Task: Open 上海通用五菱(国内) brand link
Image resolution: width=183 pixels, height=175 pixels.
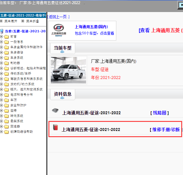Action: point(91,27)
